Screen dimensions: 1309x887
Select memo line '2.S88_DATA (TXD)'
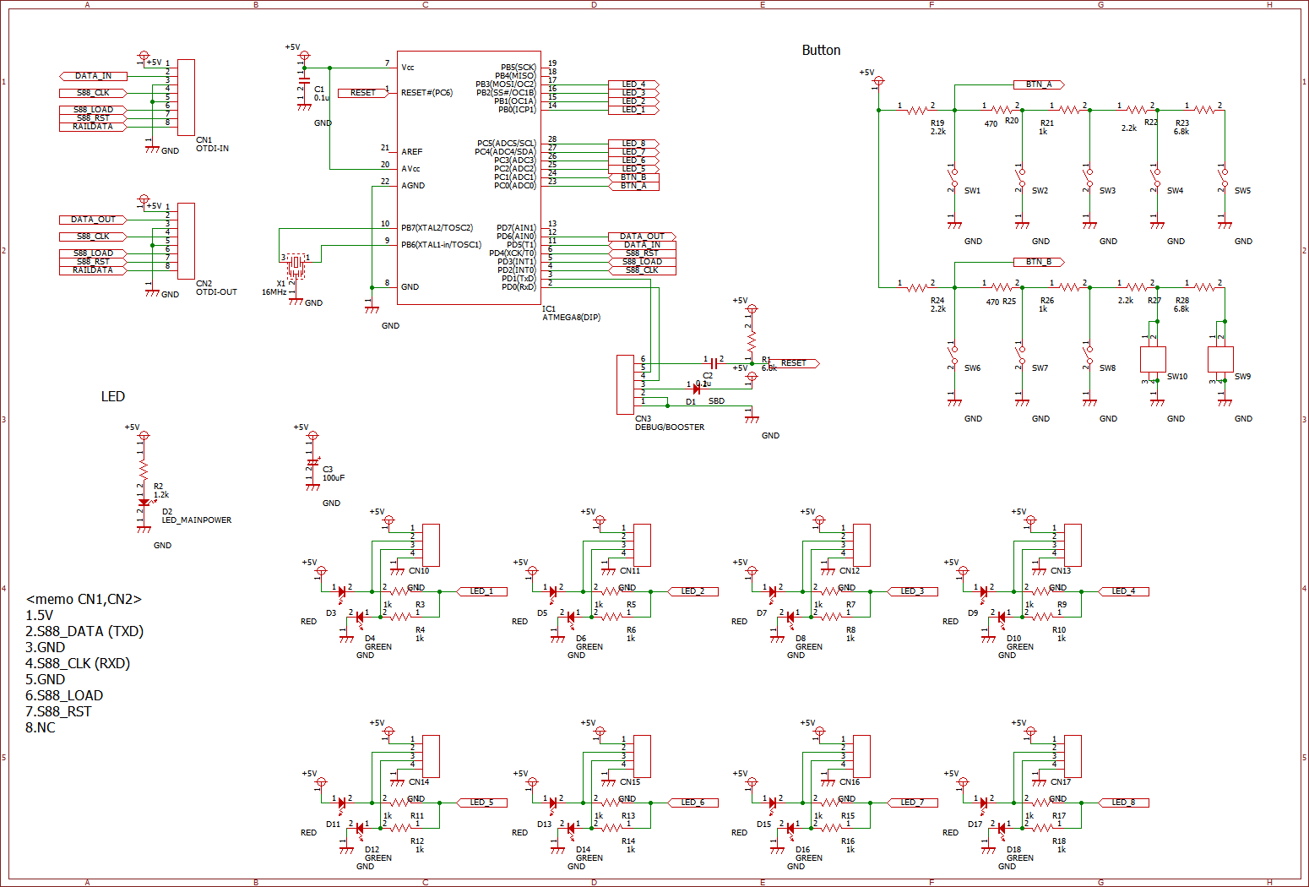click(x=84, y=631)
